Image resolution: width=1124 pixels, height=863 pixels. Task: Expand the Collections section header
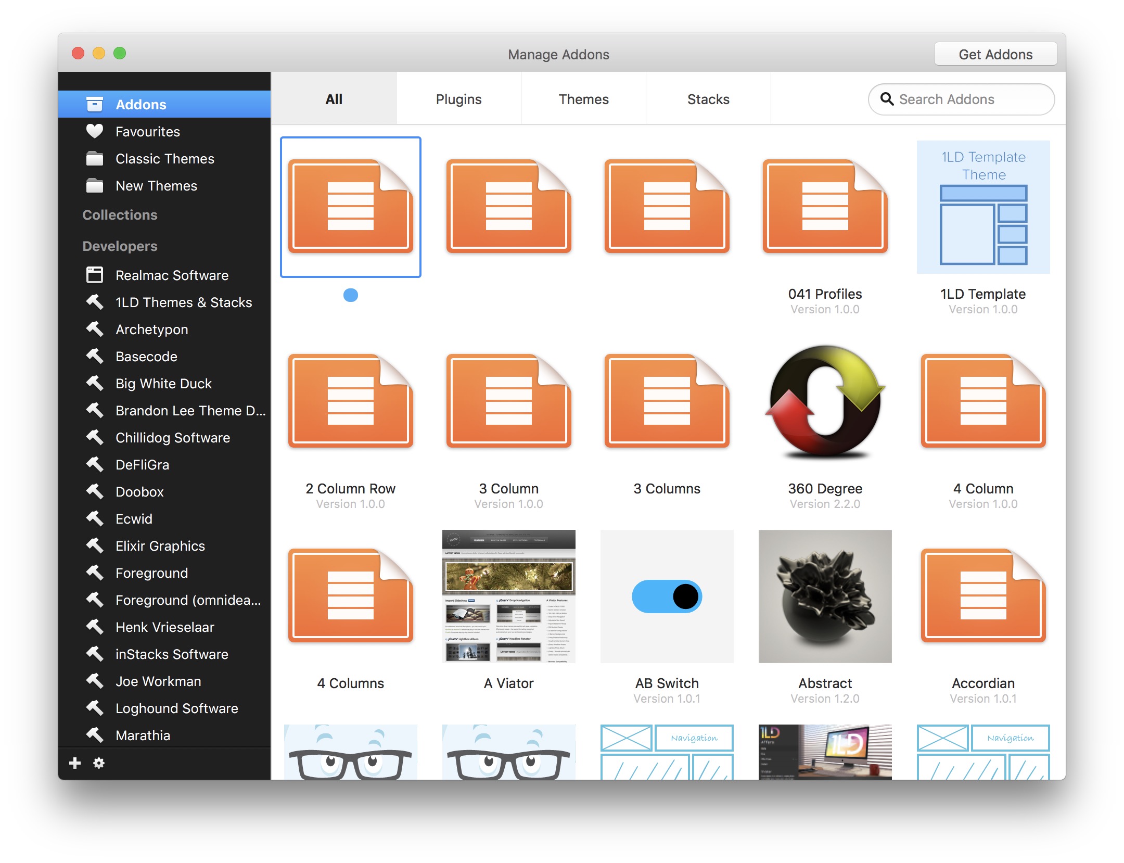coord(120,214)
